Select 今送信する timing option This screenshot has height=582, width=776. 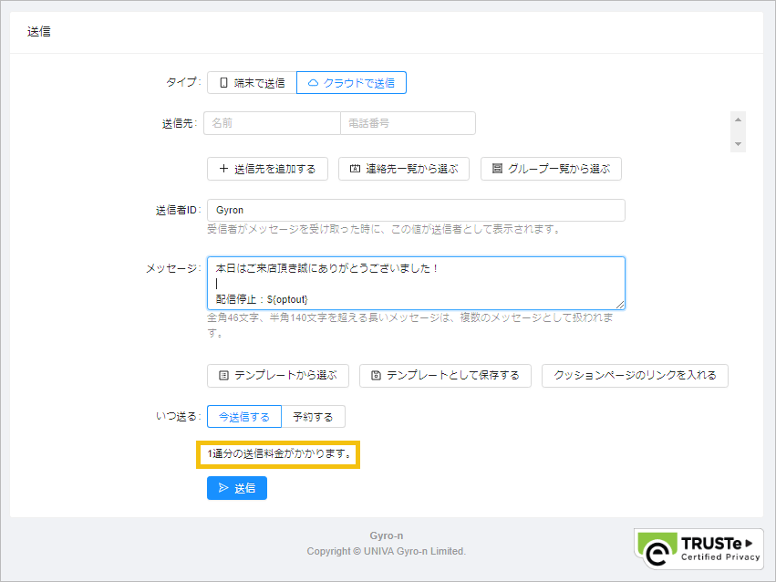244,417
